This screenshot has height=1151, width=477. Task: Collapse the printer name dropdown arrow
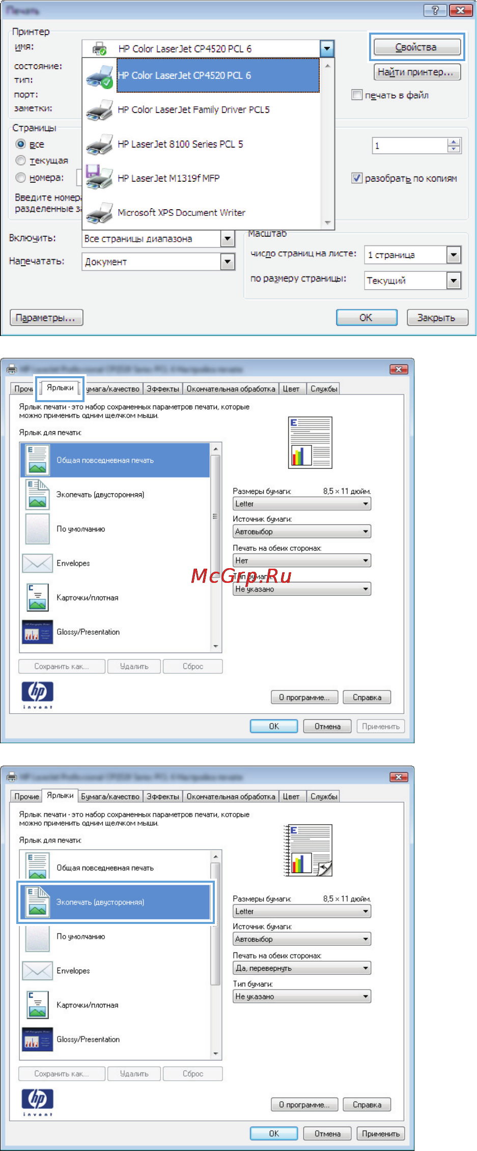tap(327, 49)
